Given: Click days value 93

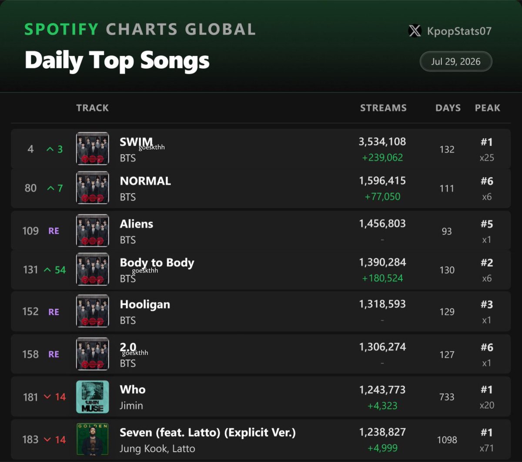Looking at the screenshot, I should 447,231.
